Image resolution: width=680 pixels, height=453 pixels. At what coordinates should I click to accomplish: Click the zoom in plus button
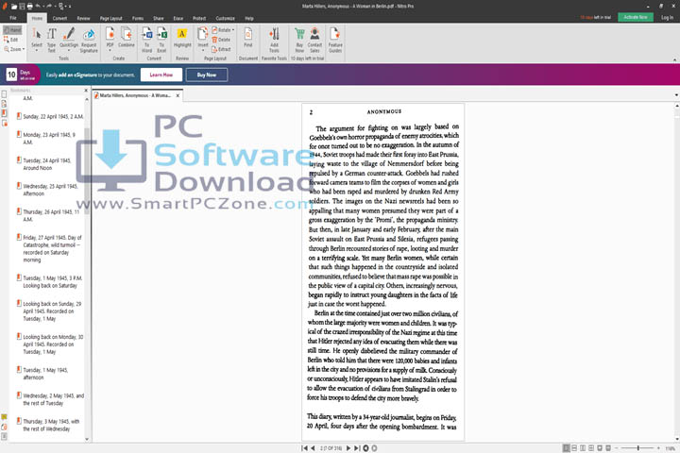[x=658, y=447]
